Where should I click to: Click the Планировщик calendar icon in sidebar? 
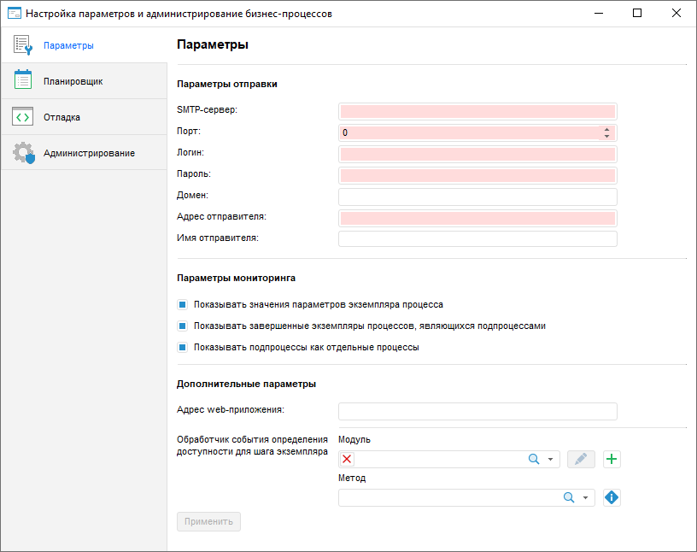23,81
